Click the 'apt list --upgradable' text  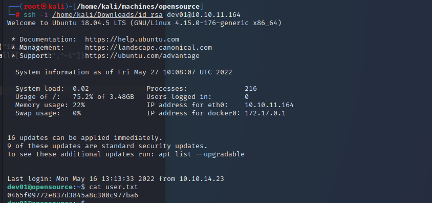point(202,154)
